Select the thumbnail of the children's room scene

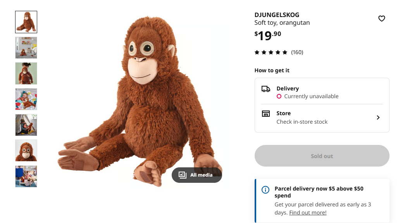pyautogui.click(x=26, y=48)
